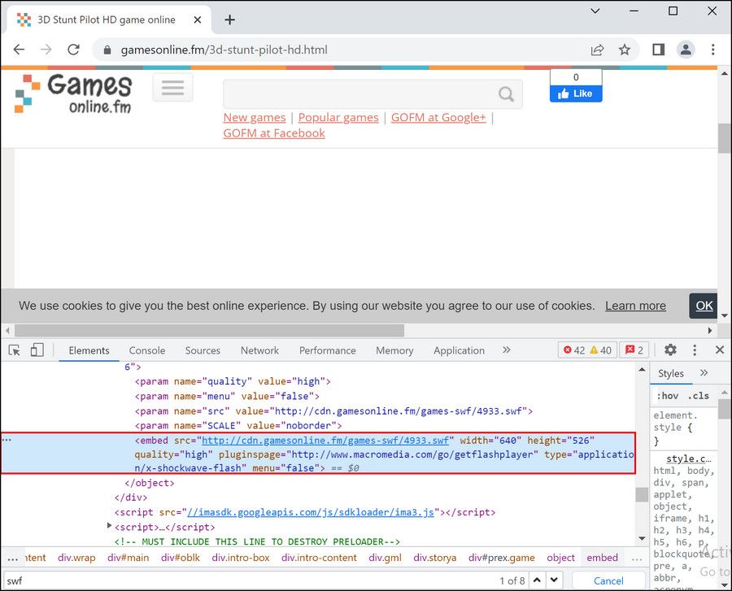732x591 pixels.
Task: Open the Network tab
Action: tap(259, 350)
